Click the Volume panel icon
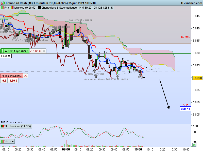The height and width of the screenshot is (152, 203). click(3, 141)
